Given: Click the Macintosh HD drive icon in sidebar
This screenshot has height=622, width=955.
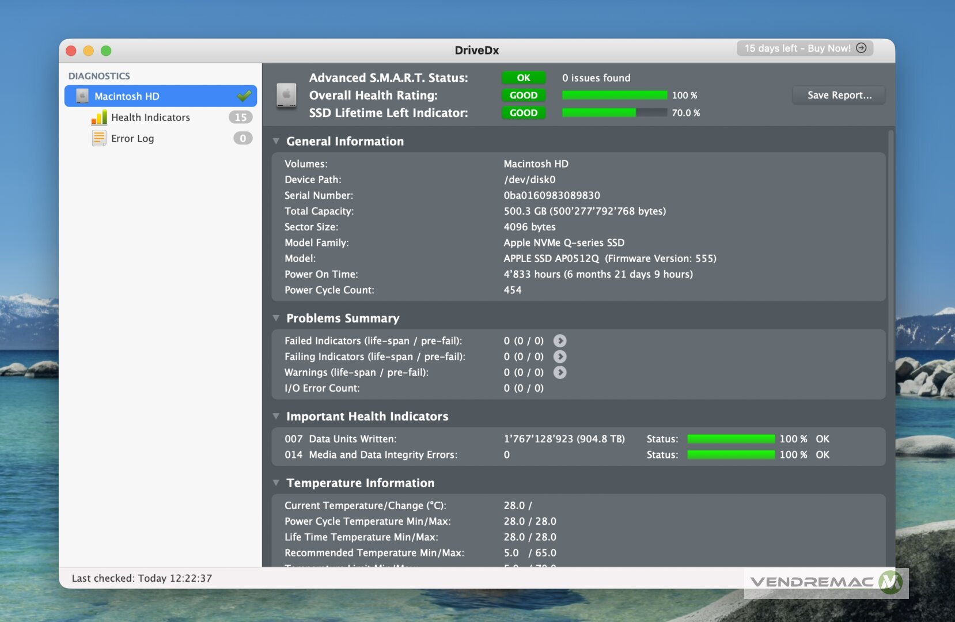Looking at the screenshot, I should click(82, 96).
